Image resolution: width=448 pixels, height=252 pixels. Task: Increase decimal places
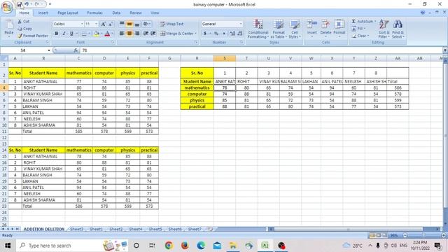pos(232,34)
